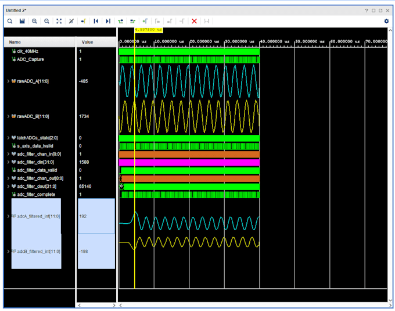Click the vertical scrollbar up arrow
The image size is (395, 311).
coord(390,30)
